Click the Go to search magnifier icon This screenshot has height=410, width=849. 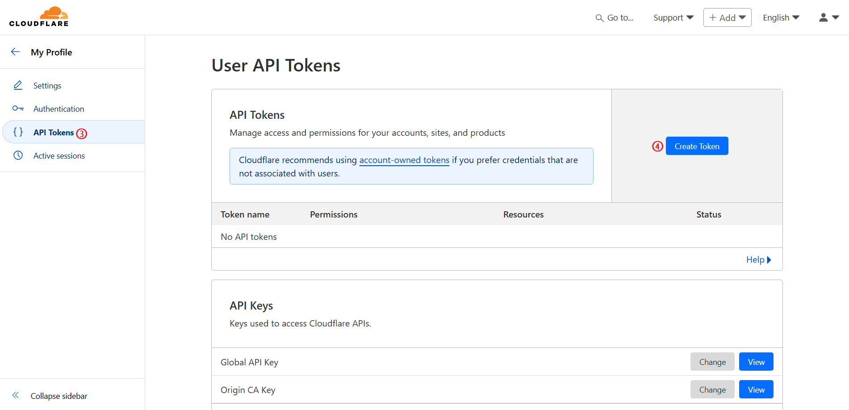[x=599, y=18]
